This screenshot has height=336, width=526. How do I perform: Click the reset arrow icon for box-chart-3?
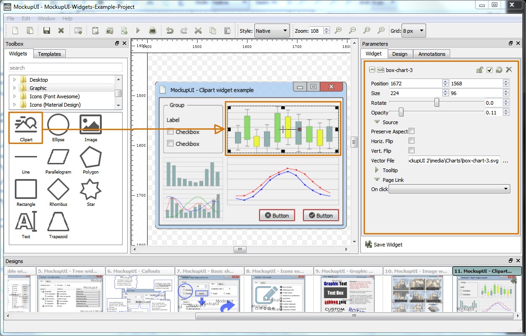499,70
